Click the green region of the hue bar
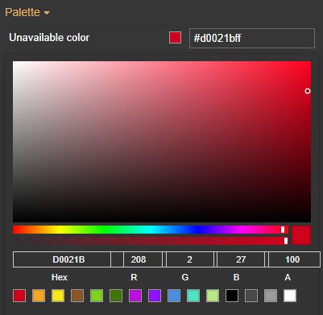Screen dimensions: 323x315 point(105,230)
